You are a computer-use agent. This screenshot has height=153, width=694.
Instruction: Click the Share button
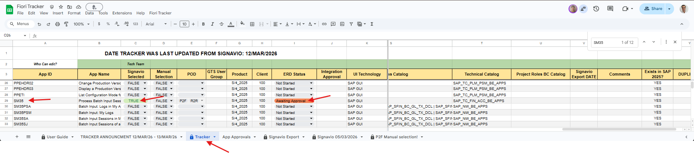click(652, 9)
